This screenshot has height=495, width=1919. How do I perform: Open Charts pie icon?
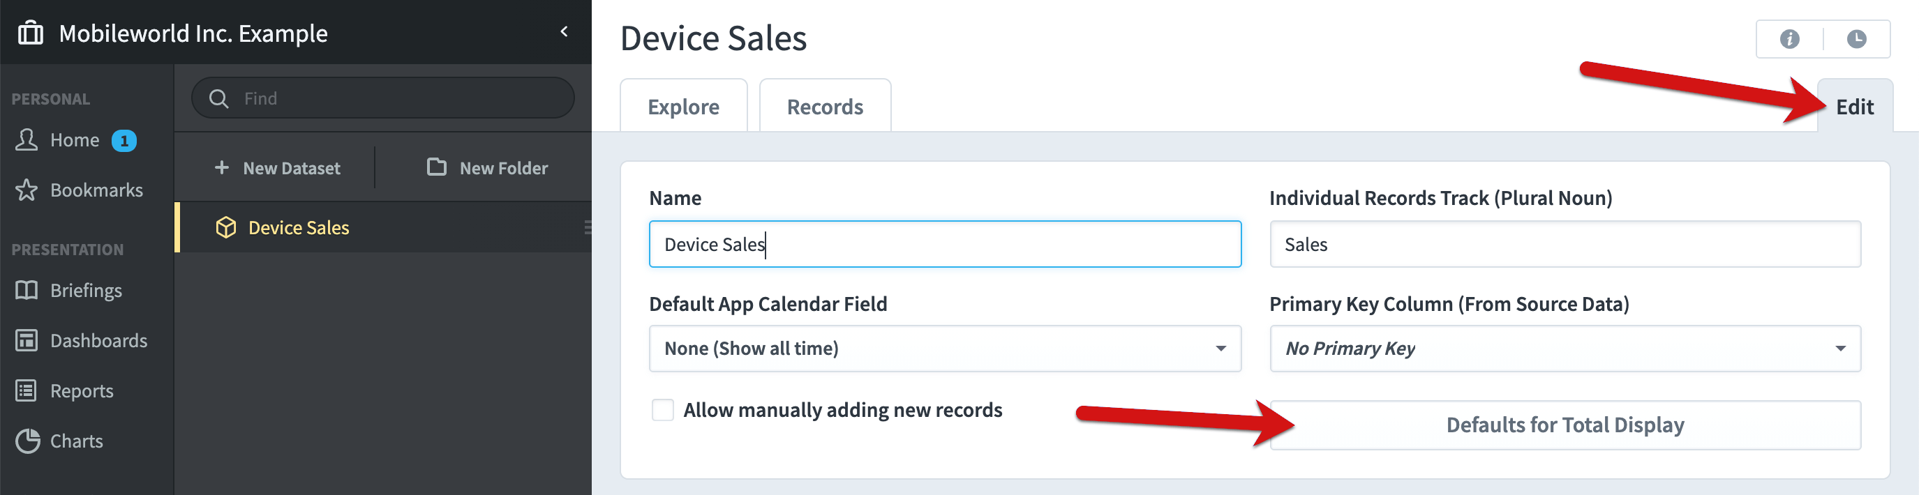(27, 441)
